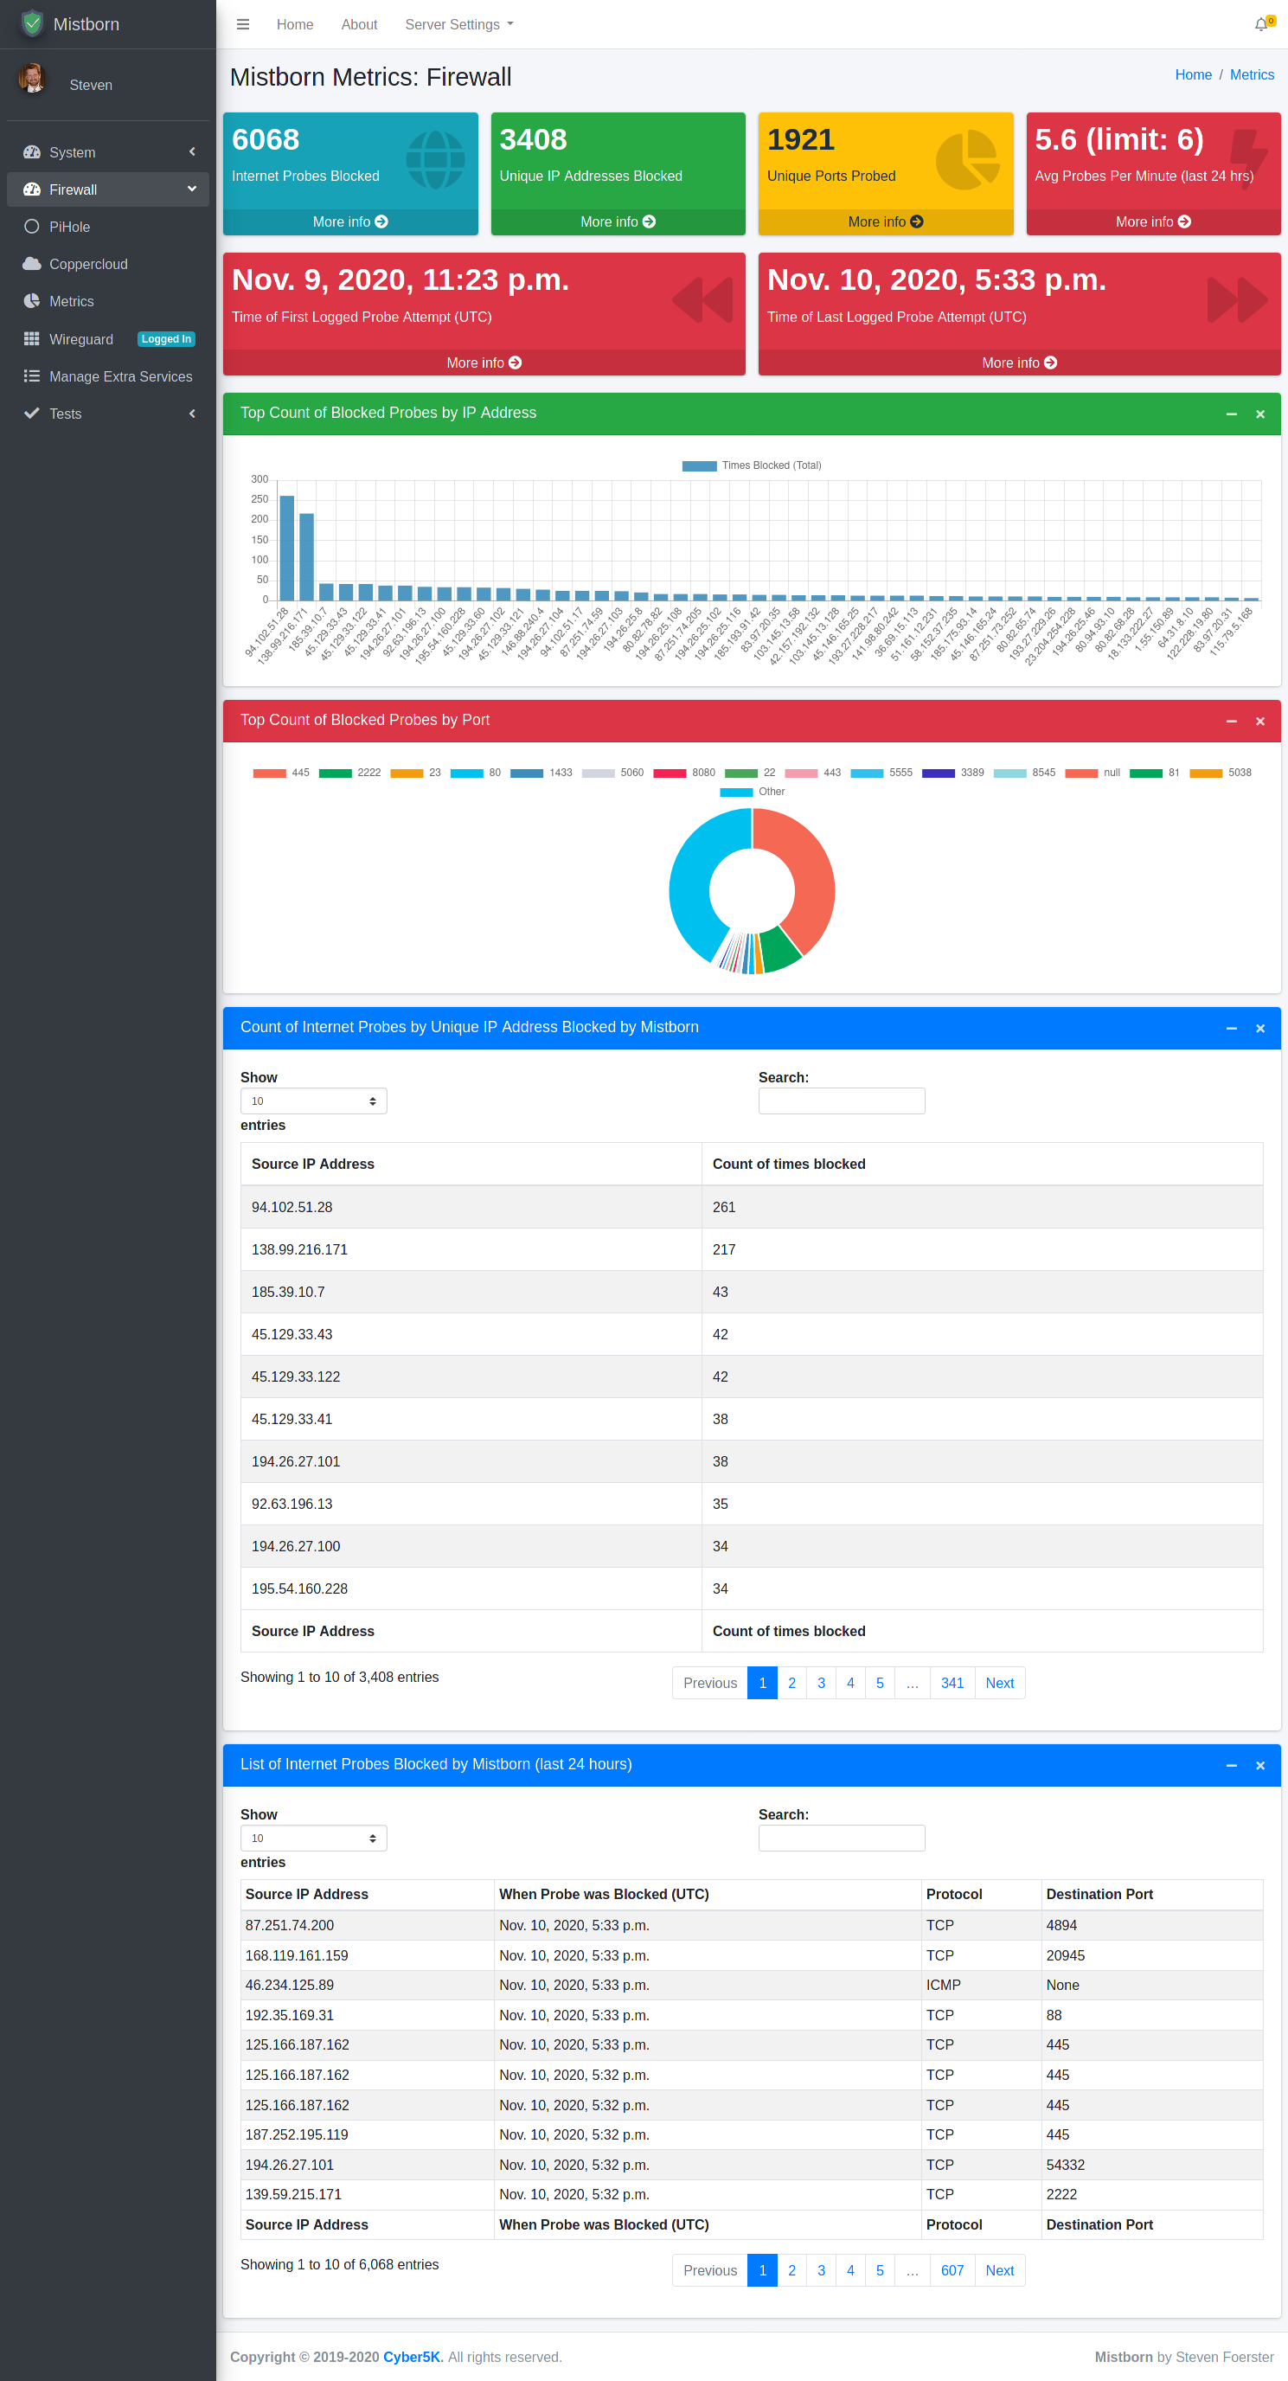Click the Metrics pie chart icon
The height and width of the screenshot is (2381, 1288).
[x=32, y=301]
